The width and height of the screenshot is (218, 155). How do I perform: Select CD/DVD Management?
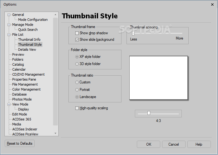coord(28,74)
